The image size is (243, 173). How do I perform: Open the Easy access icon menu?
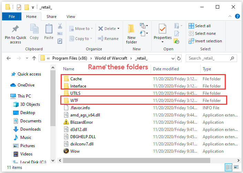click(144, 33)
